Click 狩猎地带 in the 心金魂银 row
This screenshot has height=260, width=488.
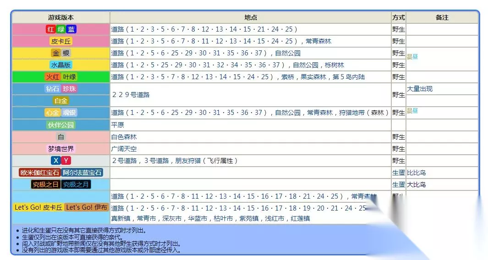coord(352,113)
